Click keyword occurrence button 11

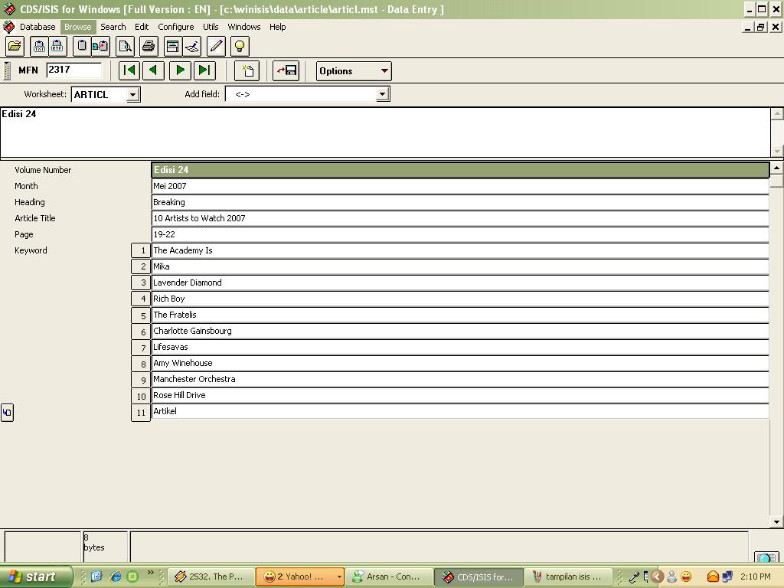[x=141, y=412]
